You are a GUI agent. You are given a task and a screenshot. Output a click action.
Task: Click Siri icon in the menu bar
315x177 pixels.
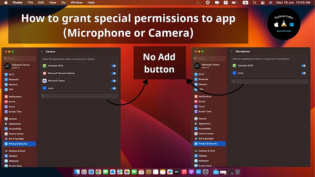click(x=271, y=3)
